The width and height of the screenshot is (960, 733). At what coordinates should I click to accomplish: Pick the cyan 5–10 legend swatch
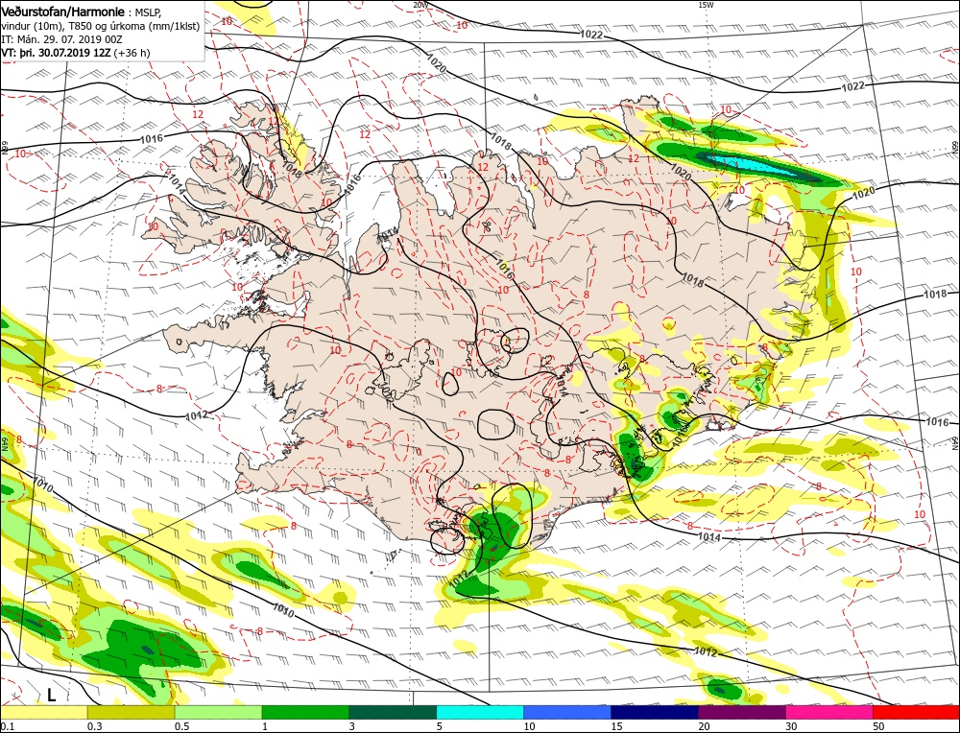tap(480, 712)
